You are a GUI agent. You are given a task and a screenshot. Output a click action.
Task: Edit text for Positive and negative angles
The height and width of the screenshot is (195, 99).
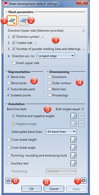(x=73, y=116)
